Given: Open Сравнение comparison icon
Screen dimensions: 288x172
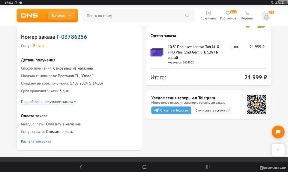Looking at the screenshot, I should click(208, 16).
